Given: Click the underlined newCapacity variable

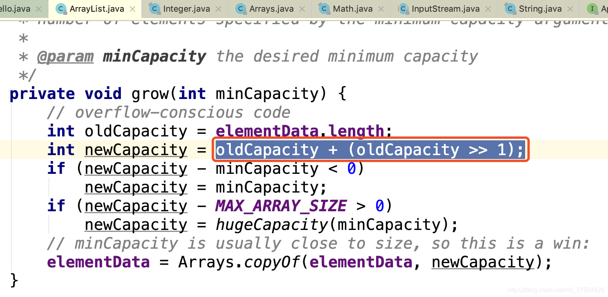Looking at the screenshot, I should coord(136,149).
